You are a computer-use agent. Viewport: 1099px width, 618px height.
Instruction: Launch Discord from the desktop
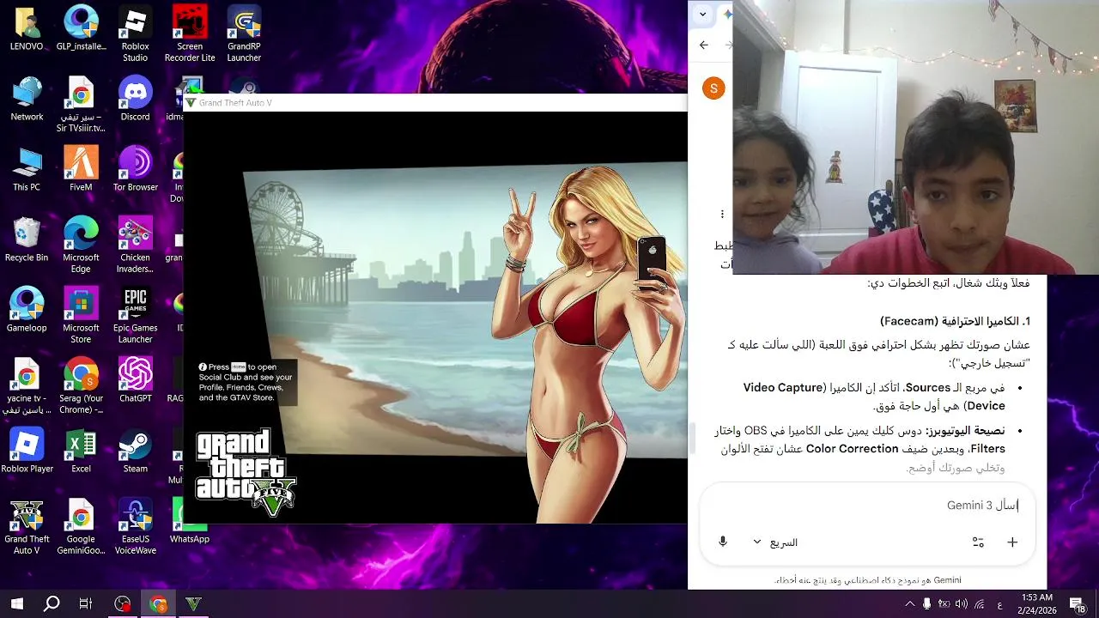pyautogui.click(x=135, y=100)
